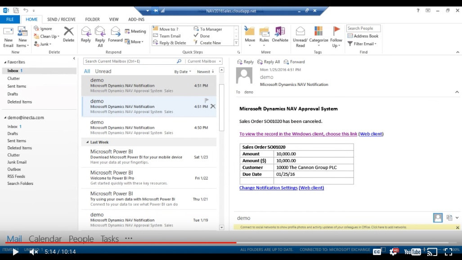The image size is (462, 260).
Task: Create a New Email
Action: 8,37
